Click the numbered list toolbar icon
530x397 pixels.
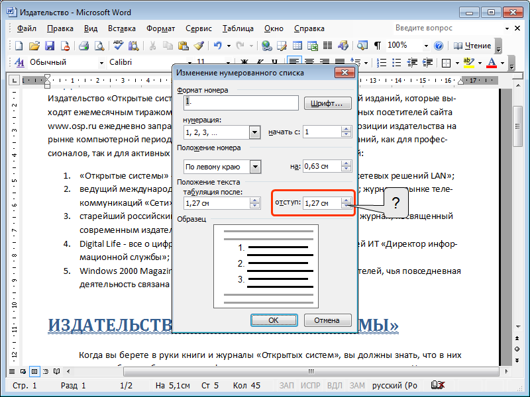(382, 62)
